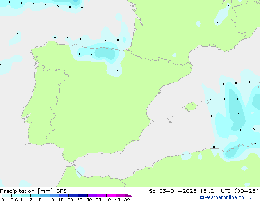Click the '0.1' legend scale label
The image size is (260, 201).
coord(5,199)
